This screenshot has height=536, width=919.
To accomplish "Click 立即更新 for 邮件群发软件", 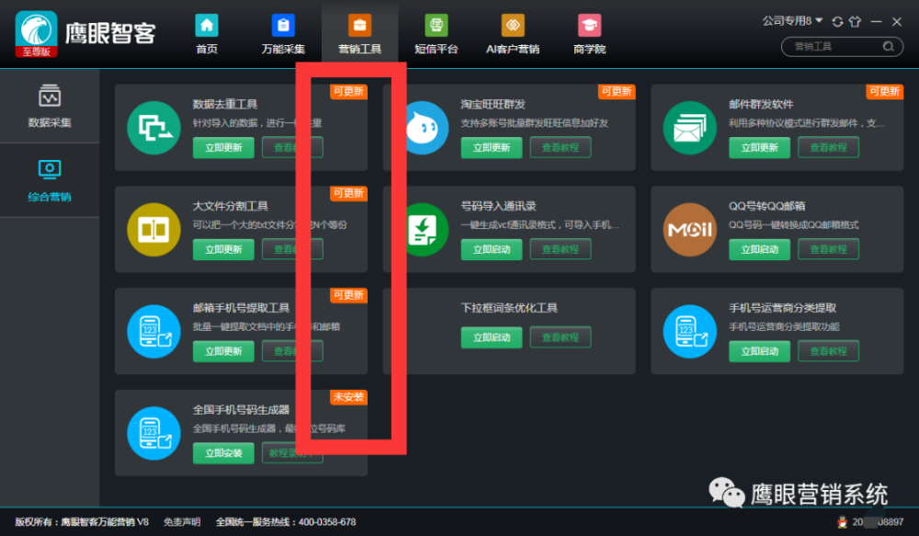I will coord(760,148).
